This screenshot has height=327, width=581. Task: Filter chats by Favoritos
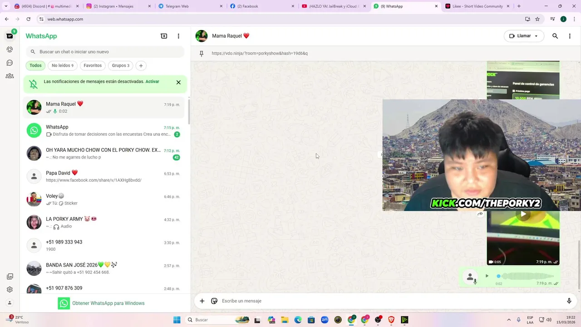93,65
